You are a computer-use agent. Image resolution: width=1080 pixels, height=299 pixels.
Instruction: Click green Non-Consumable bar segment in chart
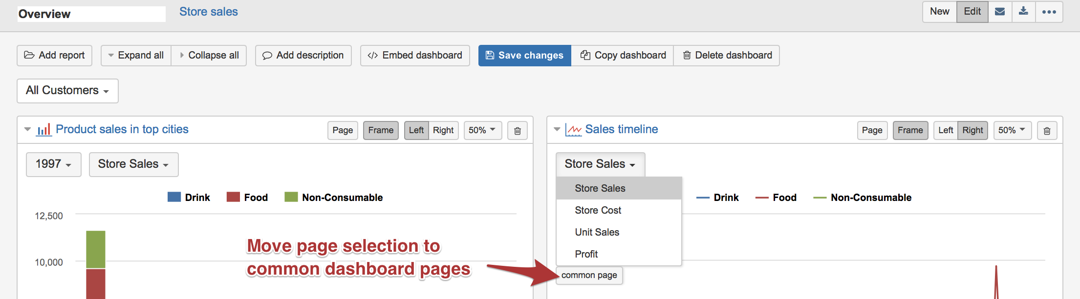click(x=96, y=249)
